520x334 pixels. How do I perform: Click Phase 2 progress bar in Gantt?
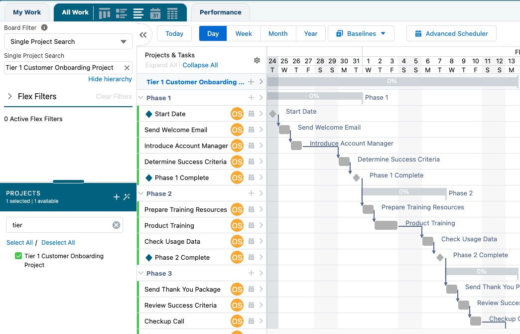click(404, 192)
